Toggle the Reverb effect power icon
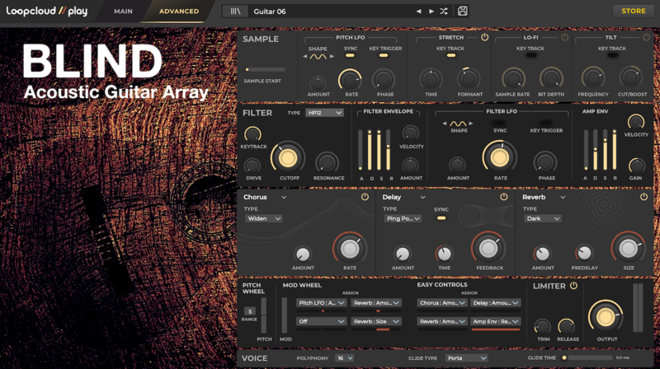 pyautogui.click(x=643, y=197)
